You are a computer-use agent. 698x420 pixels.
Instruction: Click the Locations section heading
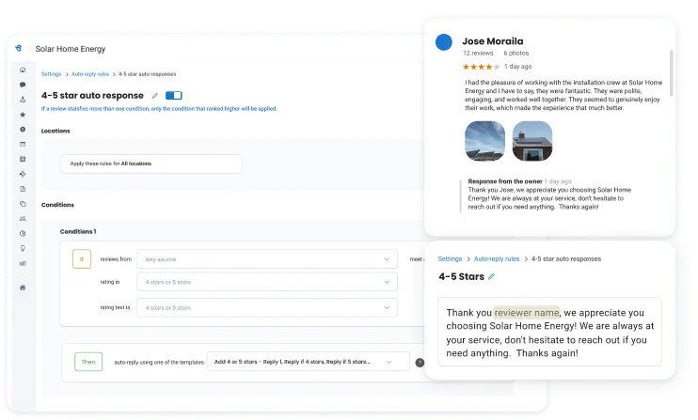[x=56, y=131]
